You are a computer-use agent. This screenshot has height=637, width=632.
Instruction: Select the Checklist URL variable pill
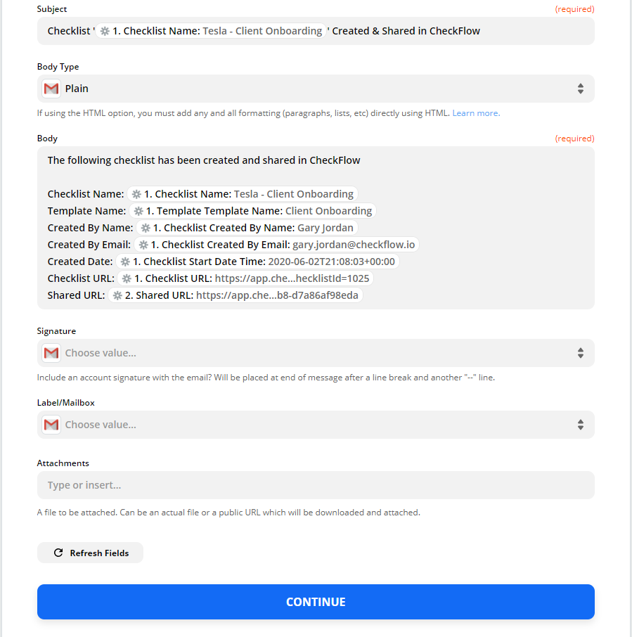pyautogui.click(x=246, y=278)
